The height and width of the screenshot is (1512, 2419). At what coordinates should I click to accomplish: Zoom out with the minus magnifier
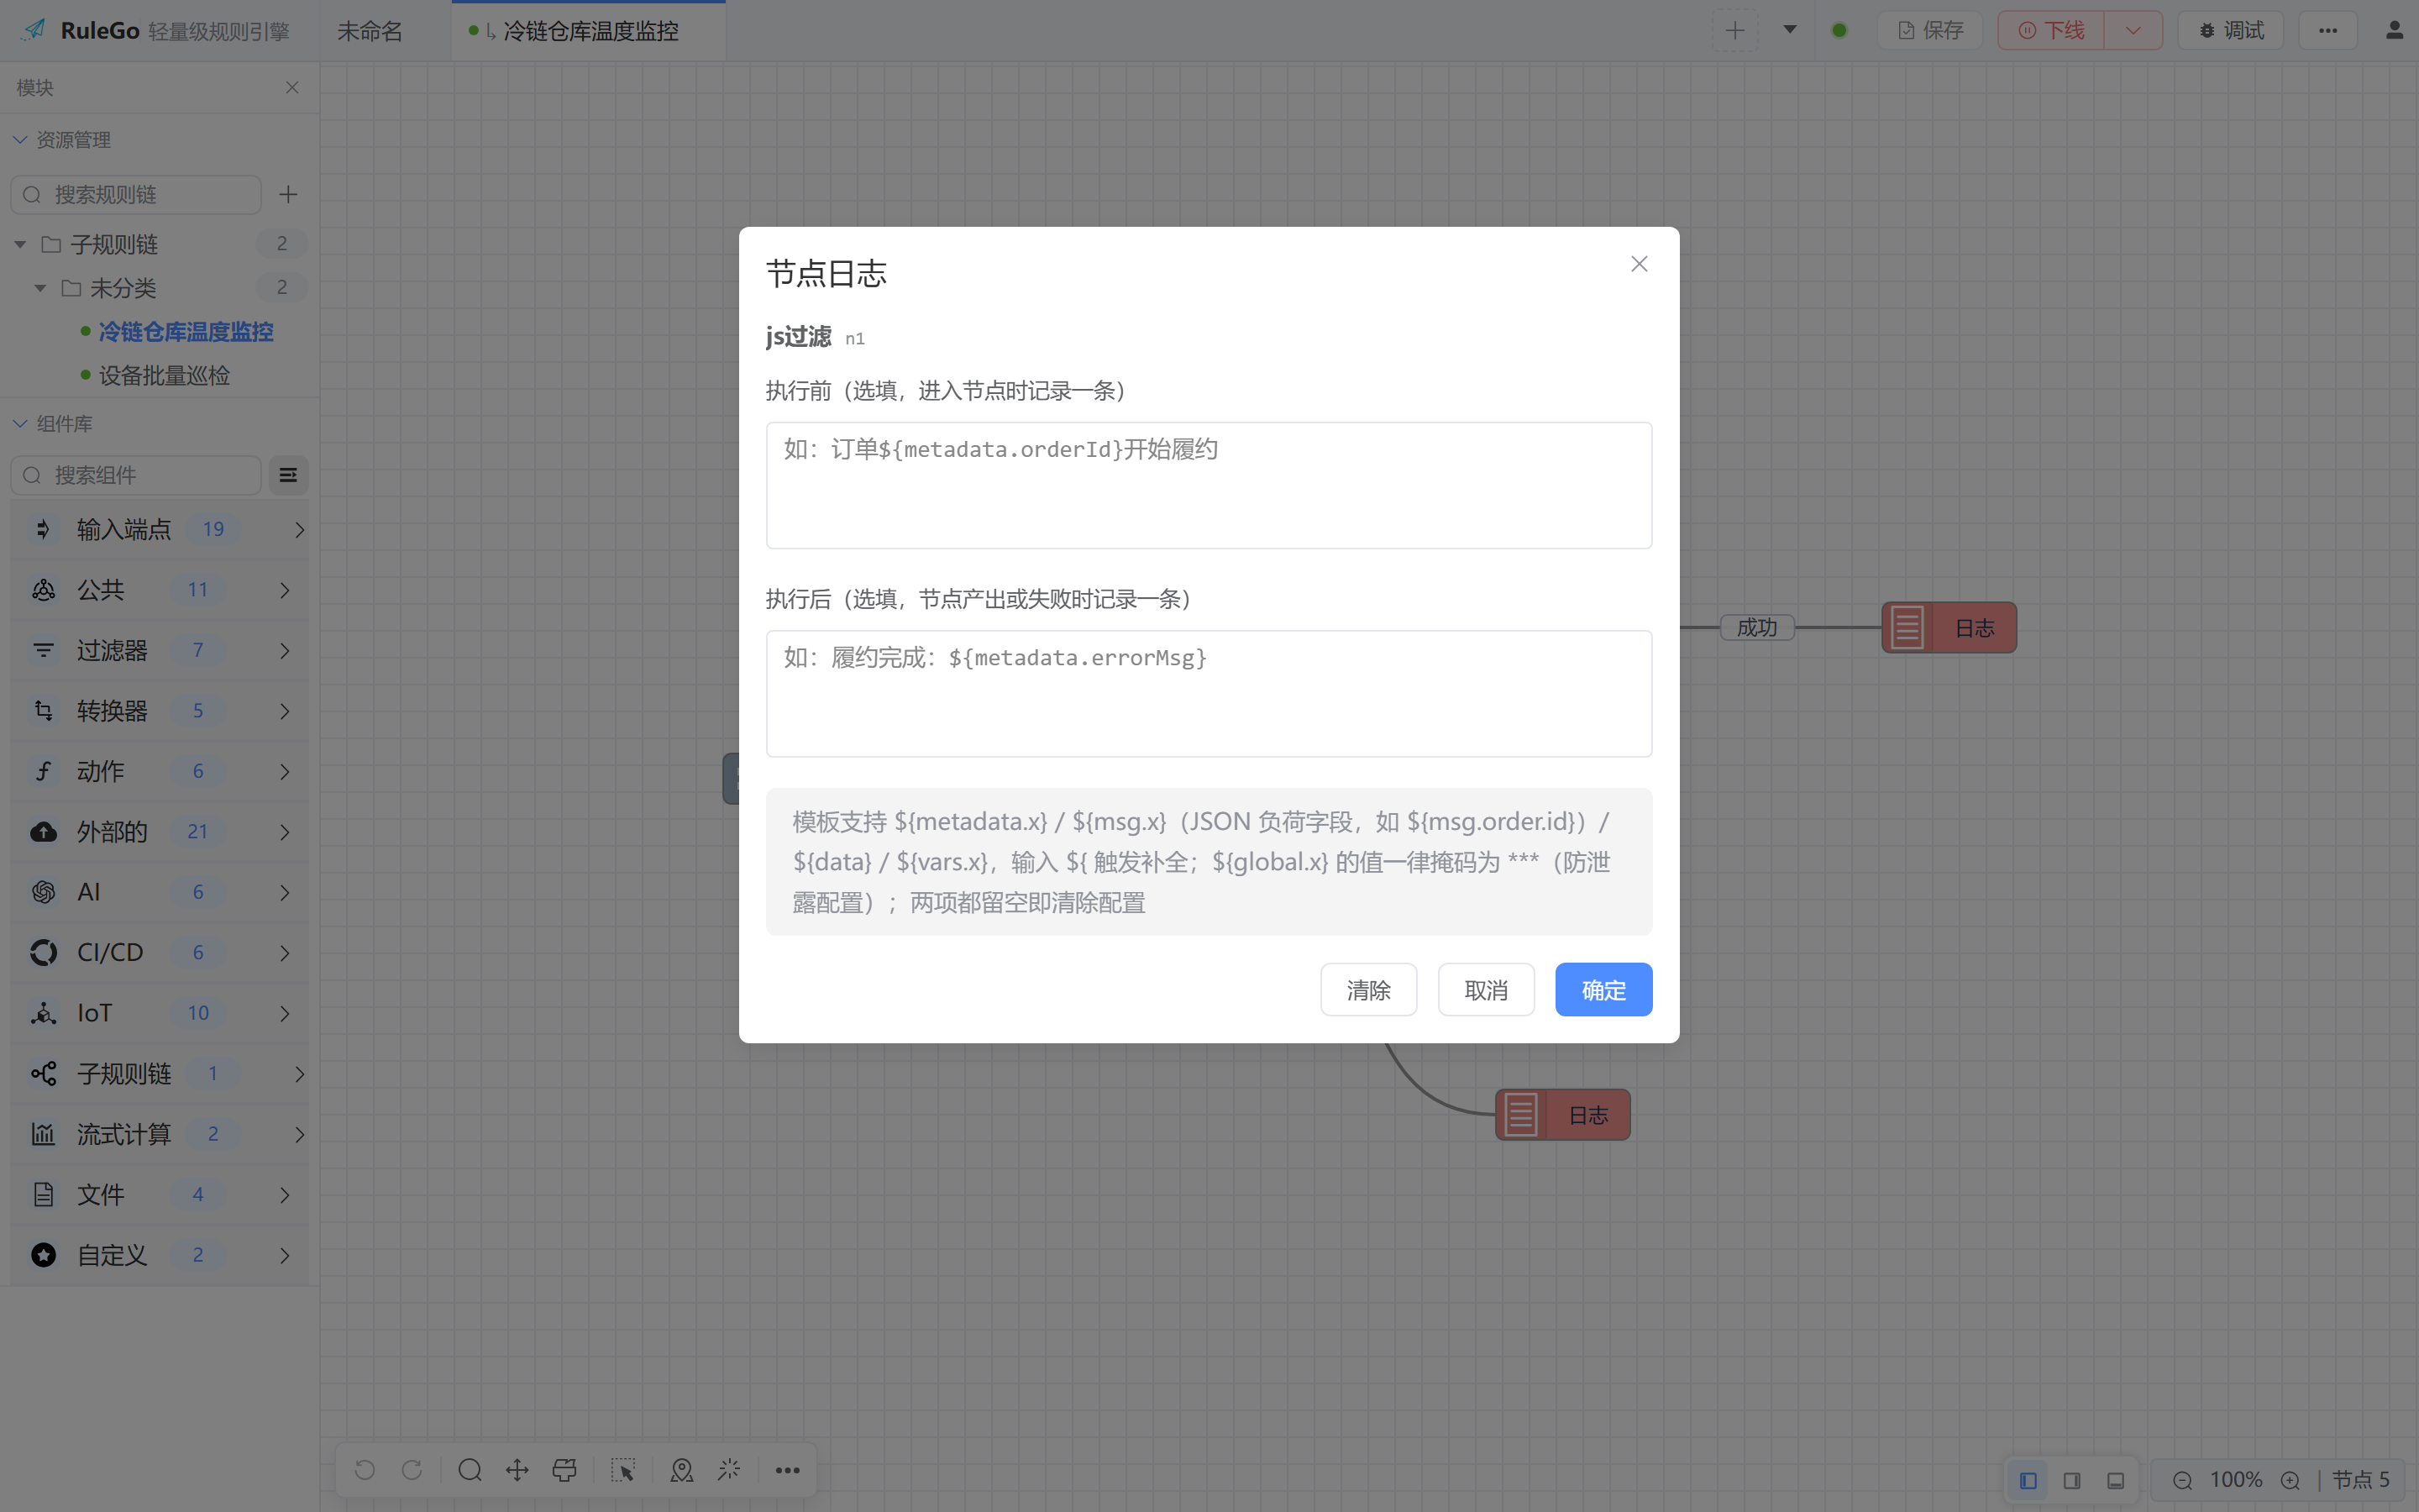[x=2182, y=1480]
